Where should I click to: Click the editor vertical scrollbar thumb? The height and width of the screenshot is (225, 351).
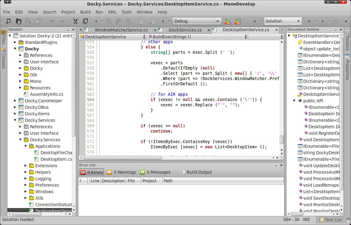(282, 140)
